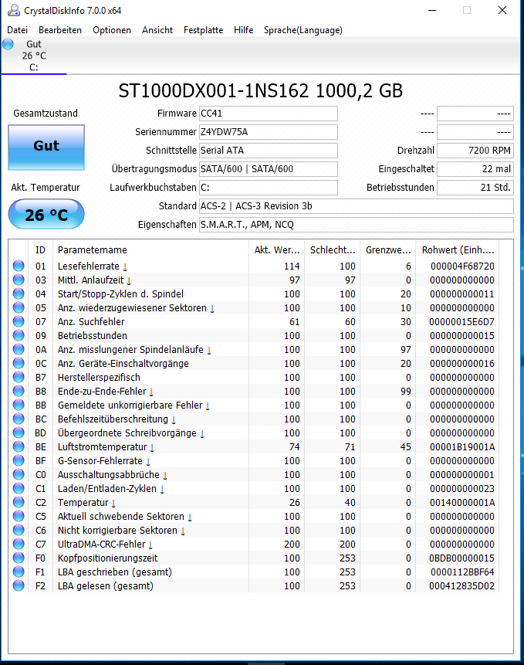This screenshot has height=665, width=524.
Task: Click the Gut overall health status button
Action: click(x=46, y=148)
